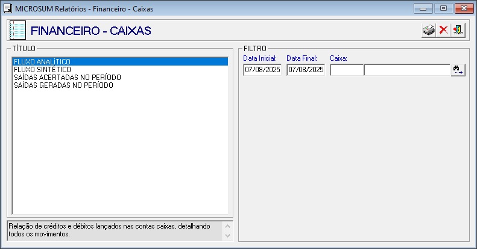477x249 pixels.
Task: Pick SAÍDAS GERADAS NO PERÍODO report
Action: point(63,85)
